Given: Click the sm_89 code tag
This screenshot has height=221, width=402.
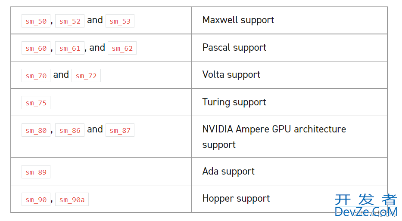Looking at the screenshot, I should coord(36,172).
